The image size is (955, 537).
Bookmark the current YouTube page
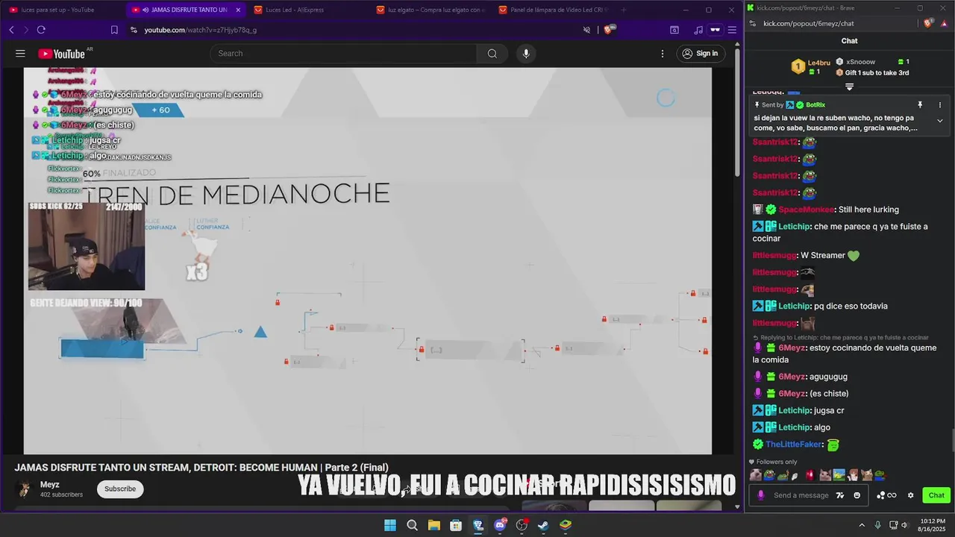click(114, 30)
